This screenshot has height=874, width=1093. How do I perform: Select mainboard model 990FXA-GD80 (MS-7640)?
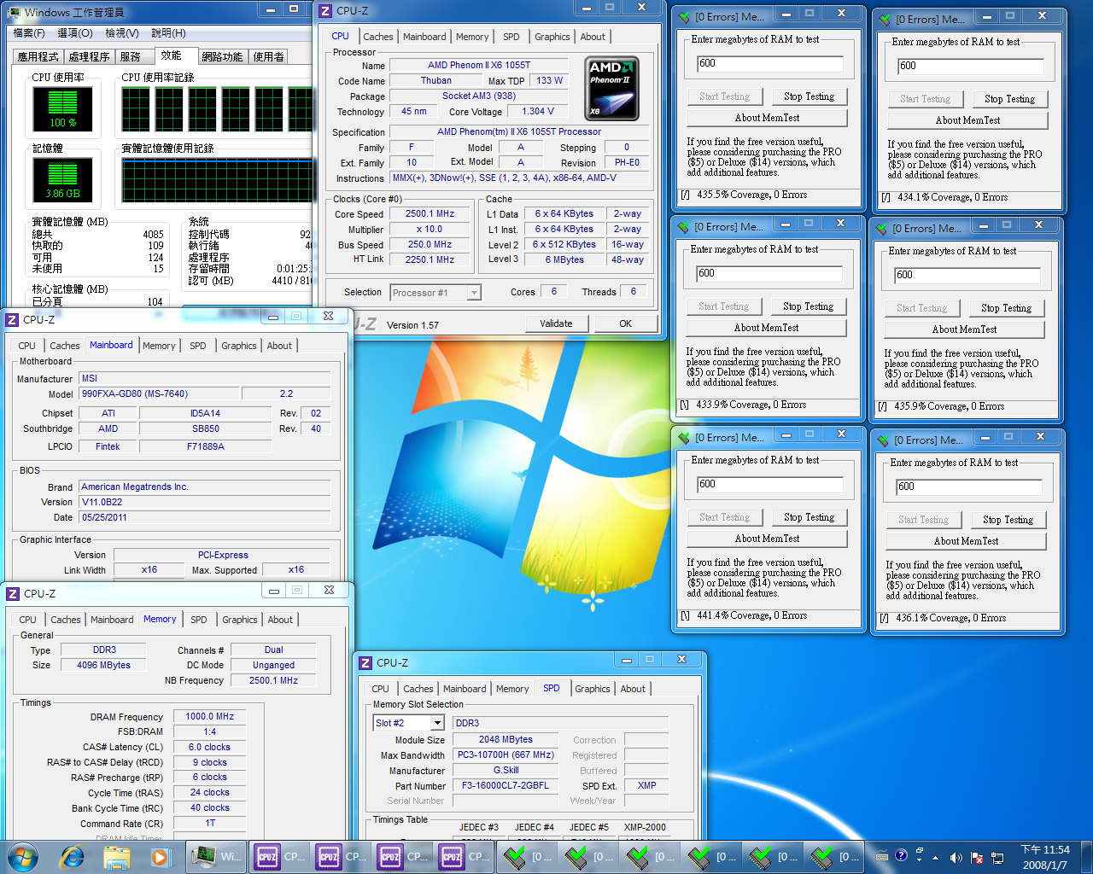(x=160, y=393)
